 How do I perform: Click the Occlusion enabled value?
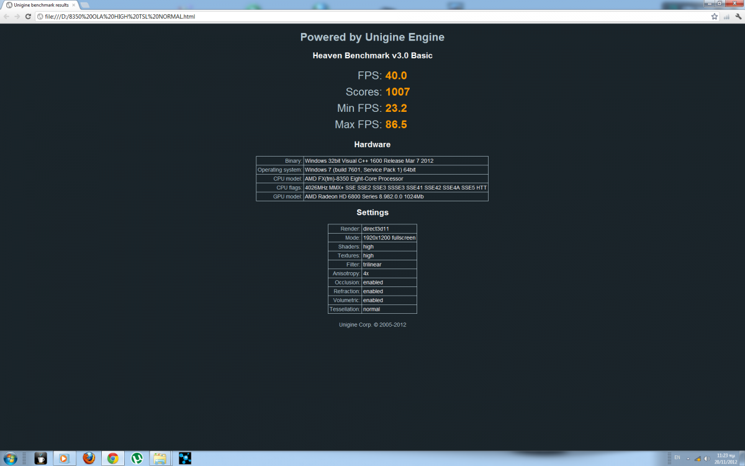click(389, 282)
